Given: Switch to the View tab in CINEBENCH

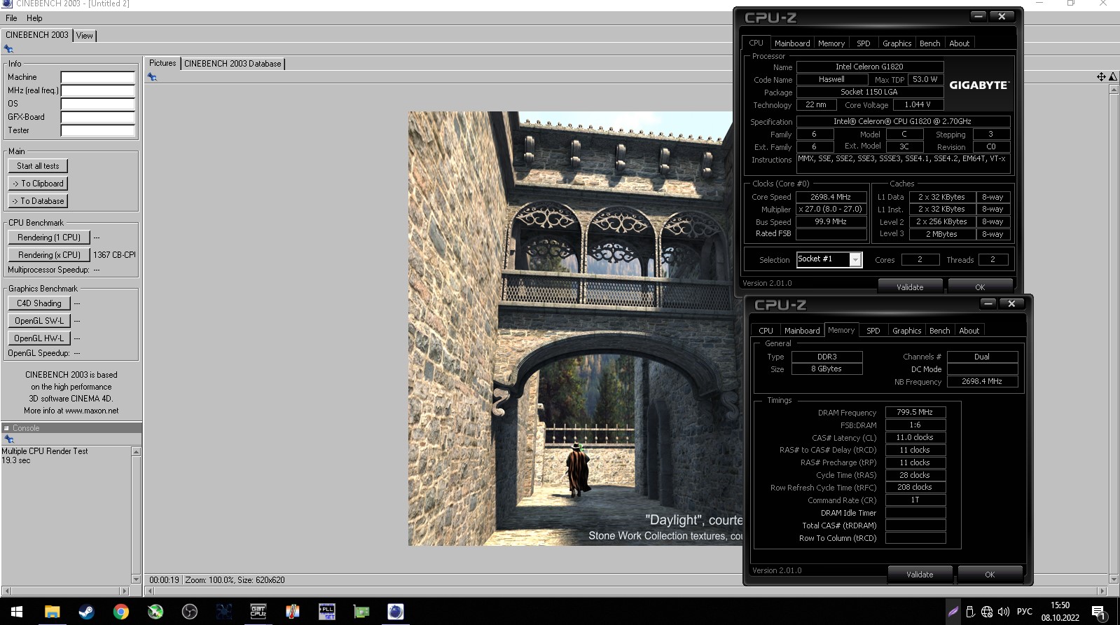Looking at the screenshot, I should click(x=85, y=36).
